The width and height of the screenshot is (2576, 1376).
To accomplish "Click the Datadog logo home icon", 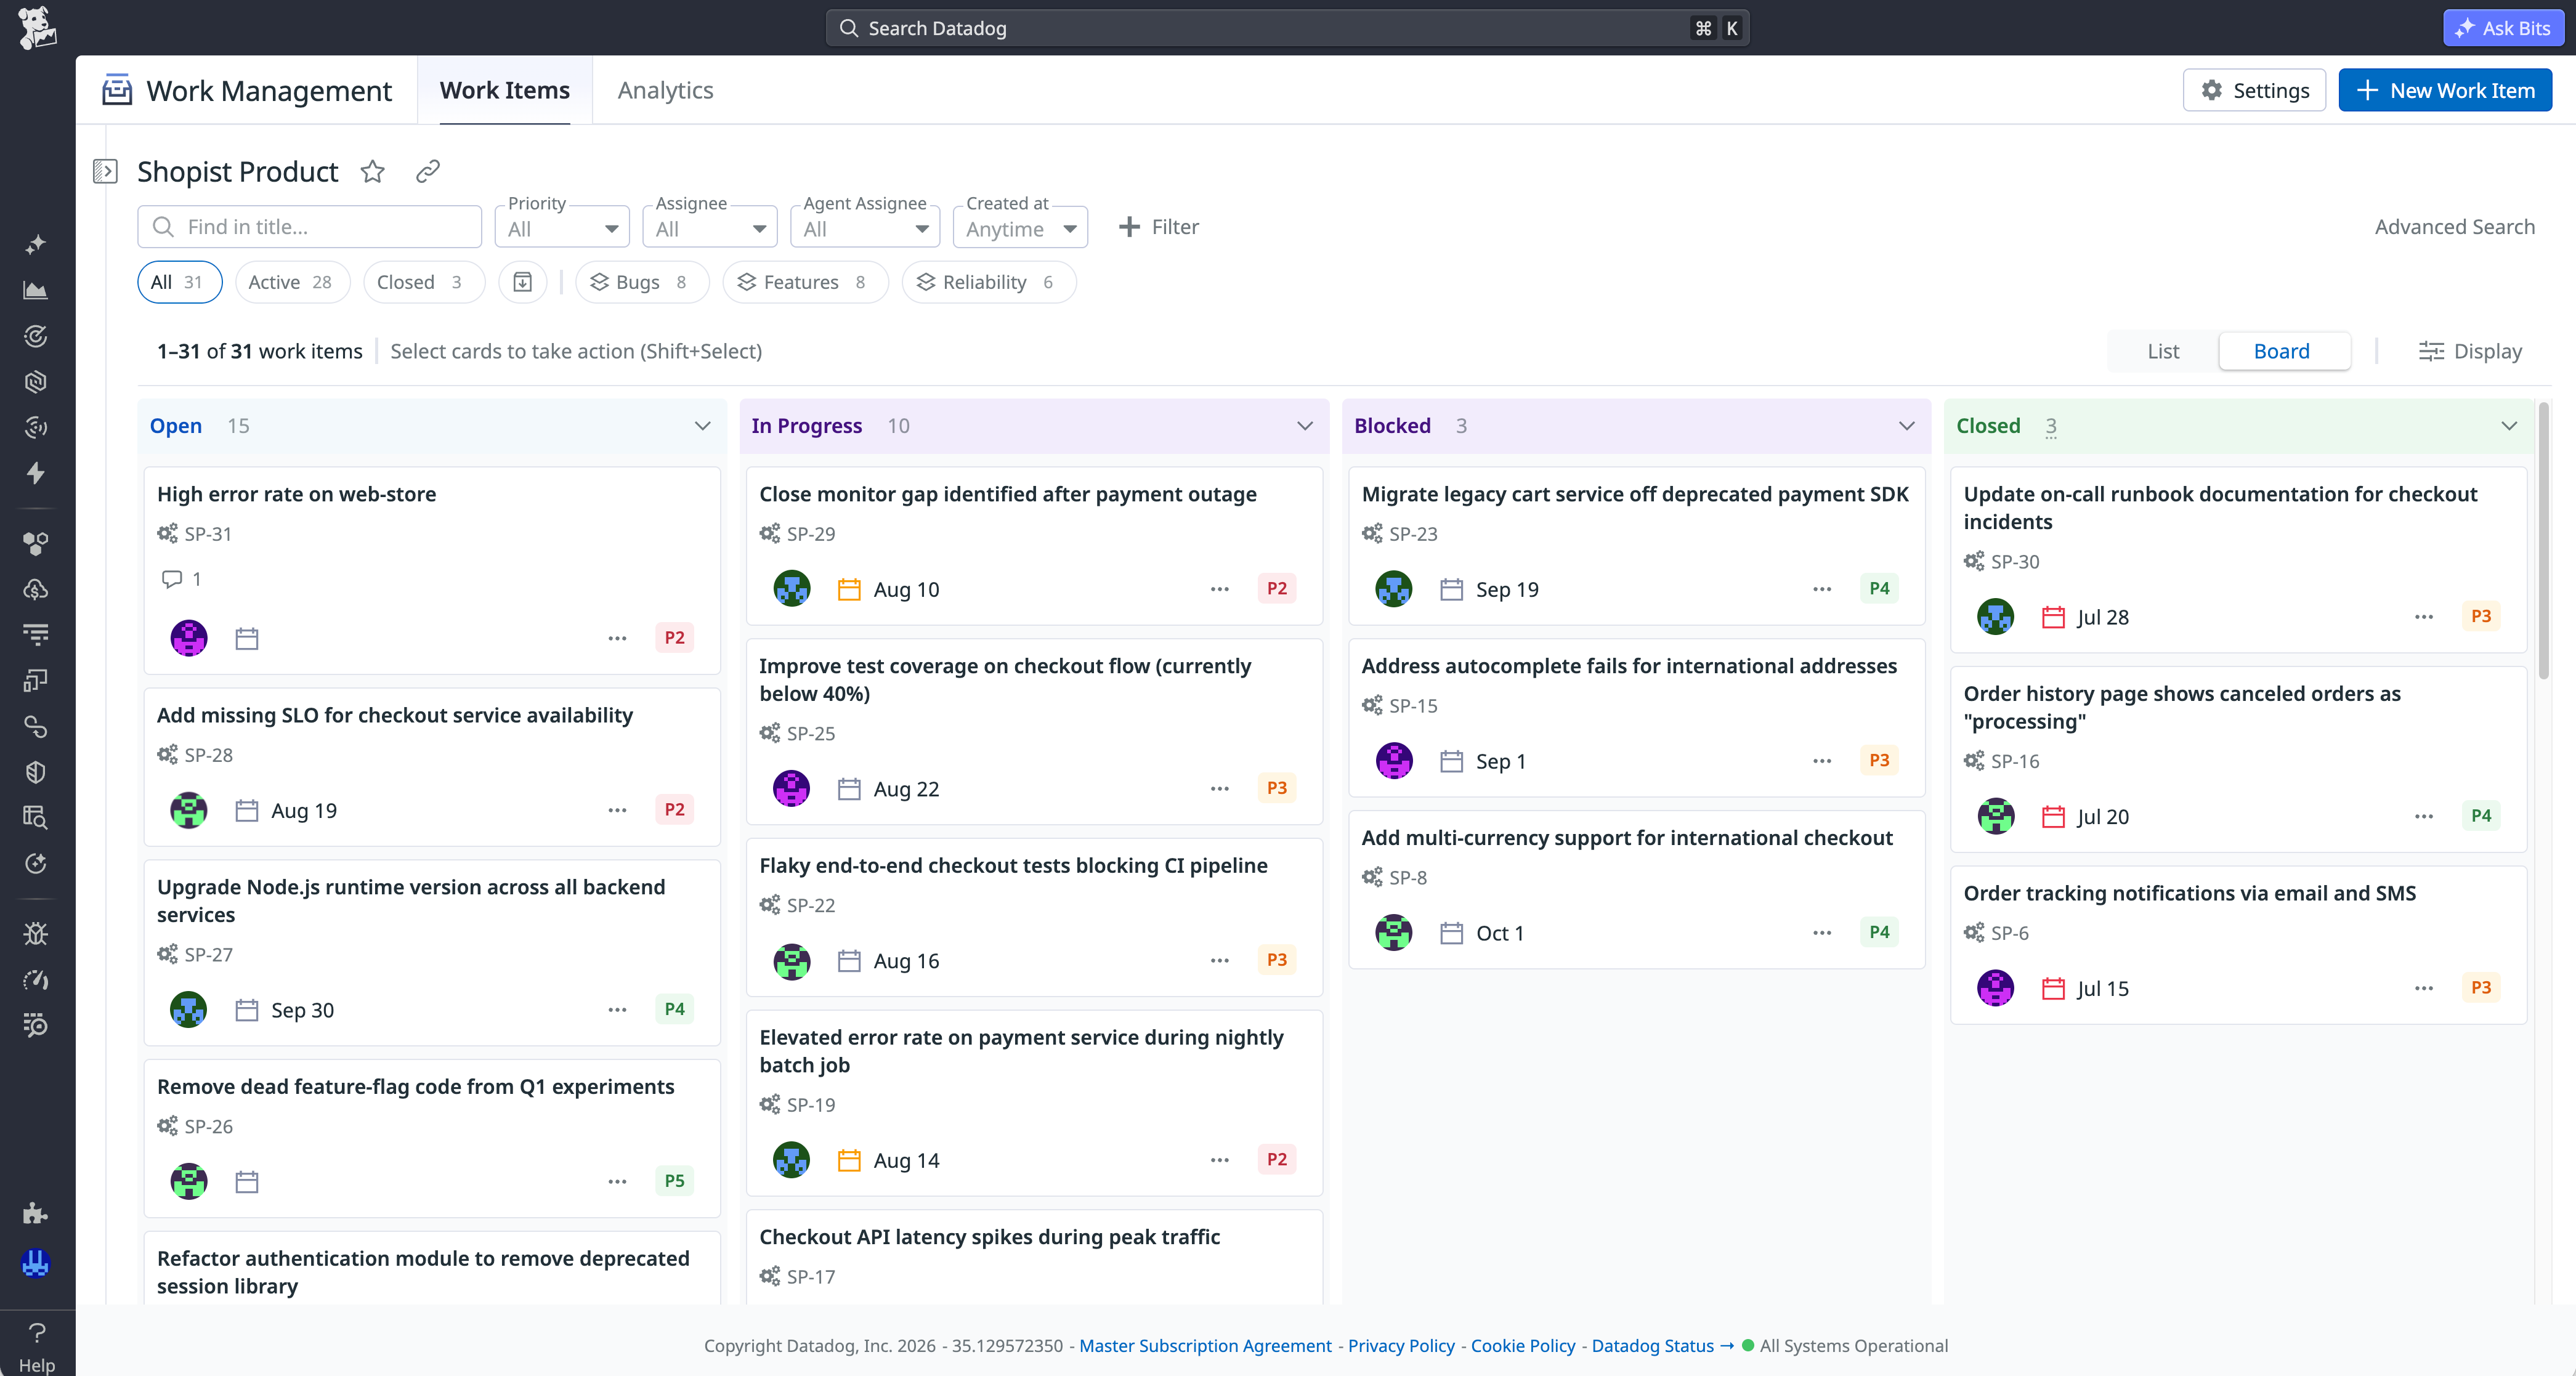I will click(37, 27).
